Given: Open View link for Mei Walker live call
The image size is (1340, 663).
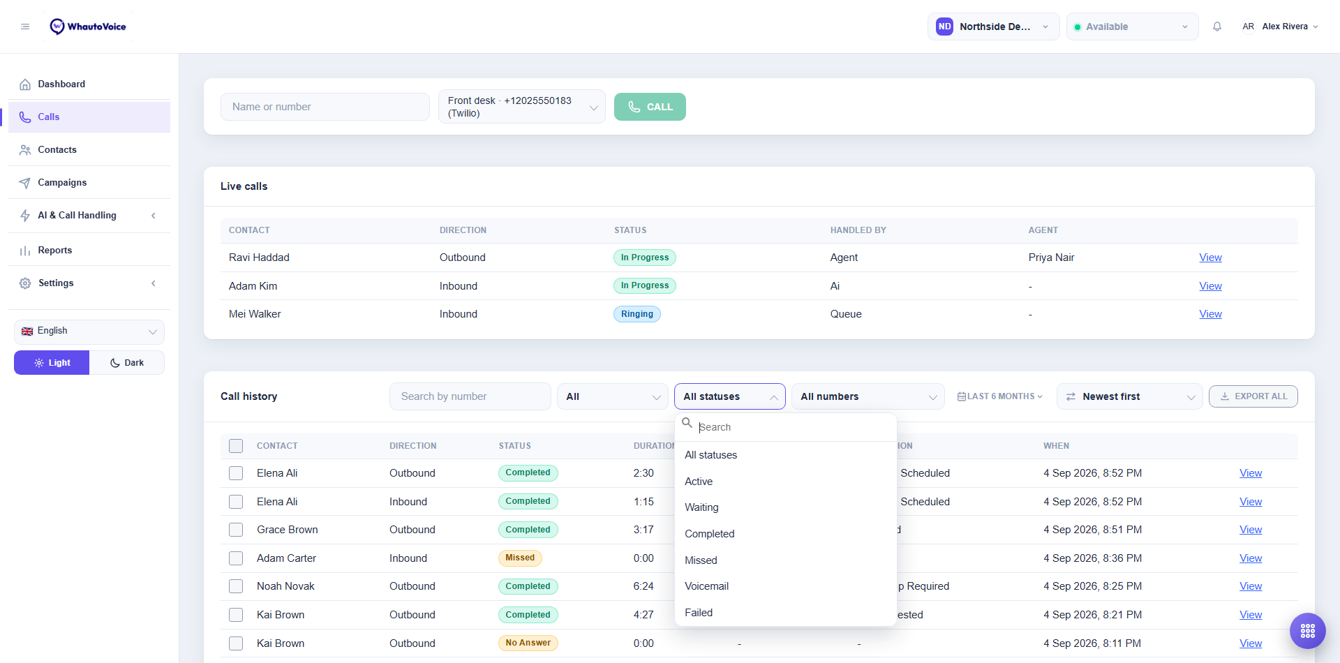Looking at the screenshot, I should 1210,314.
